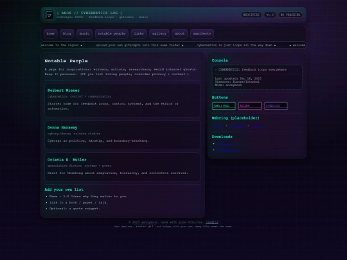Open the manifesto page

202,33
